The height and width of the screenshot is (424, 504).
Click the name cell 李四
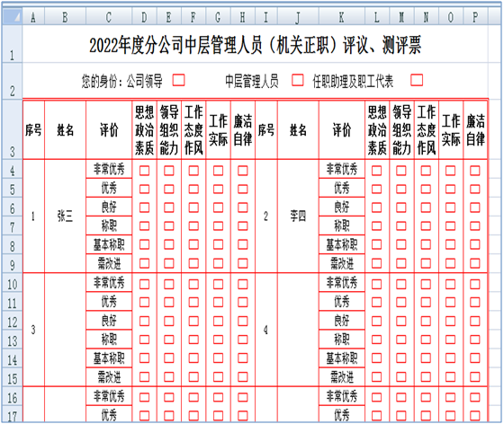click(298, 216)
